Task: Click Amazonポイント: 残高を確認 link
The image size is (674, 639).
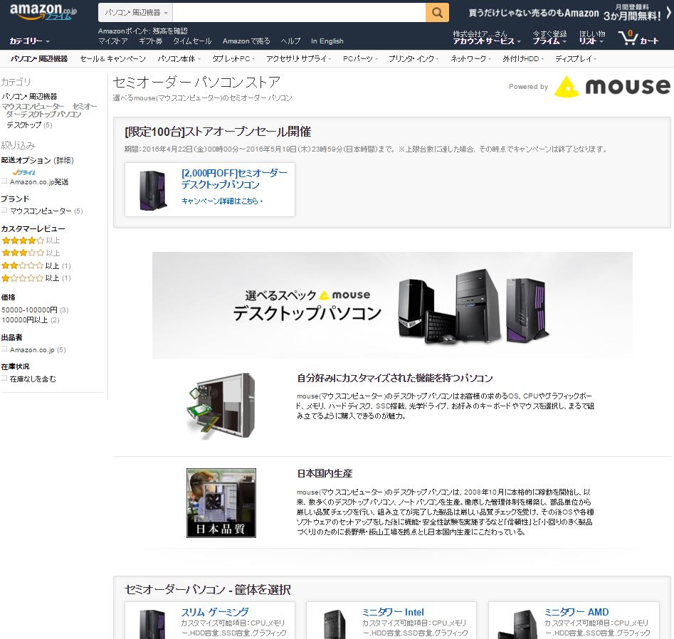Action: point(143,31)
